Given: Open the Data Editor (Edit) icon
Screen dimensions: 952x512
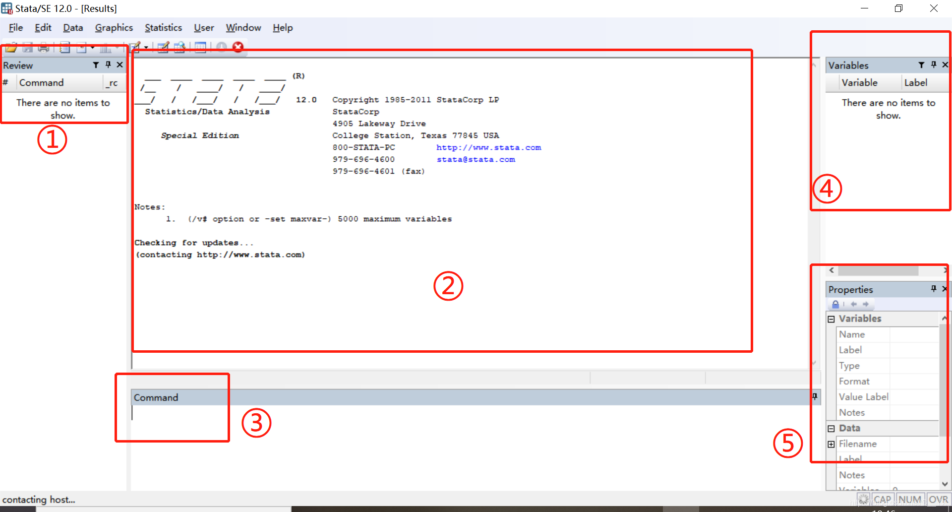Looking at the screenshot, I should tap(163, 47).
